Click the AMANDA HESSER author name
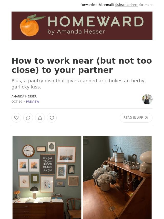The image size is (164, 219). click(24, 96)
